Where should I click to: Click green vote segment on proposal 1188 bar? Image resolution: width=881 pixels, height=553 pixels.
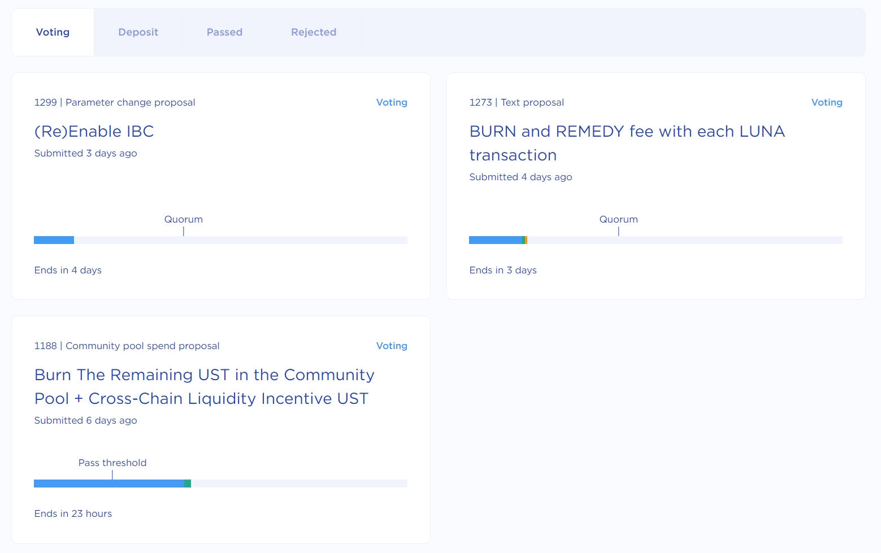pos(188,484)
